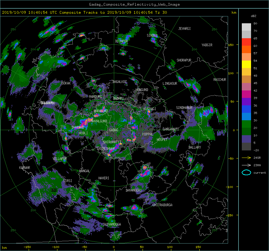Click the 20 dBZ green legend swatch
The width and height of the screenshot is (269, 251).
point(246,124)
